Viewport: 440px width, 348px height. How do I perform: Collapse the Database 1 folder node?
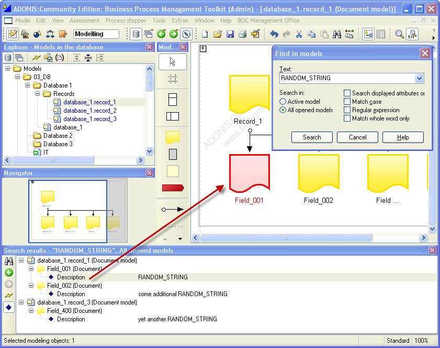(28, 85)
